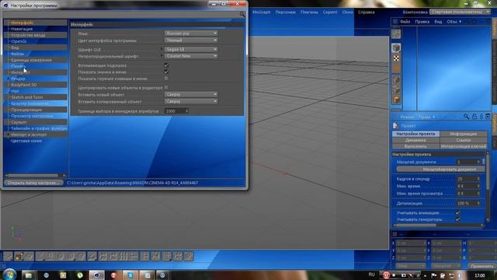Expand the Рендер tree node arrow
The image size is (497, 280).
tap(8, 79)
